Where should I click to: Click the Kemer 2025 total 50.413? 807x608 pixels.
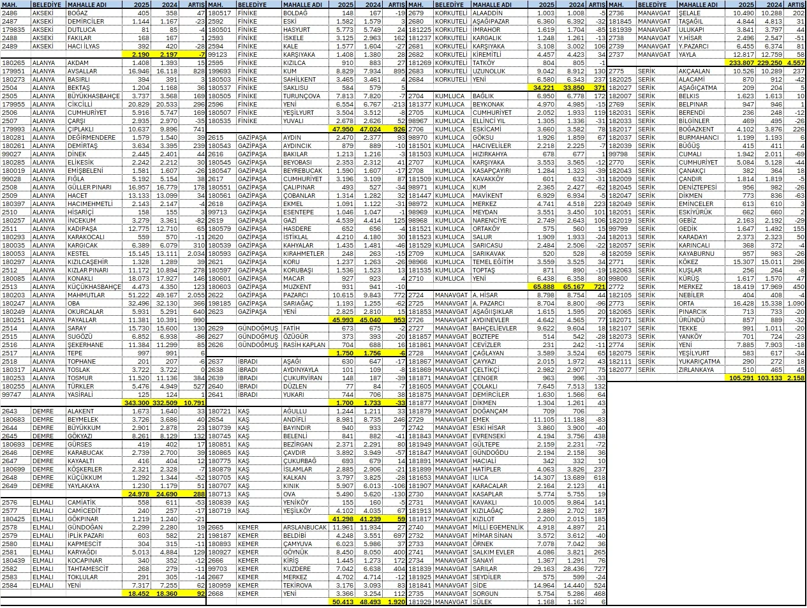tap(343, 602)
